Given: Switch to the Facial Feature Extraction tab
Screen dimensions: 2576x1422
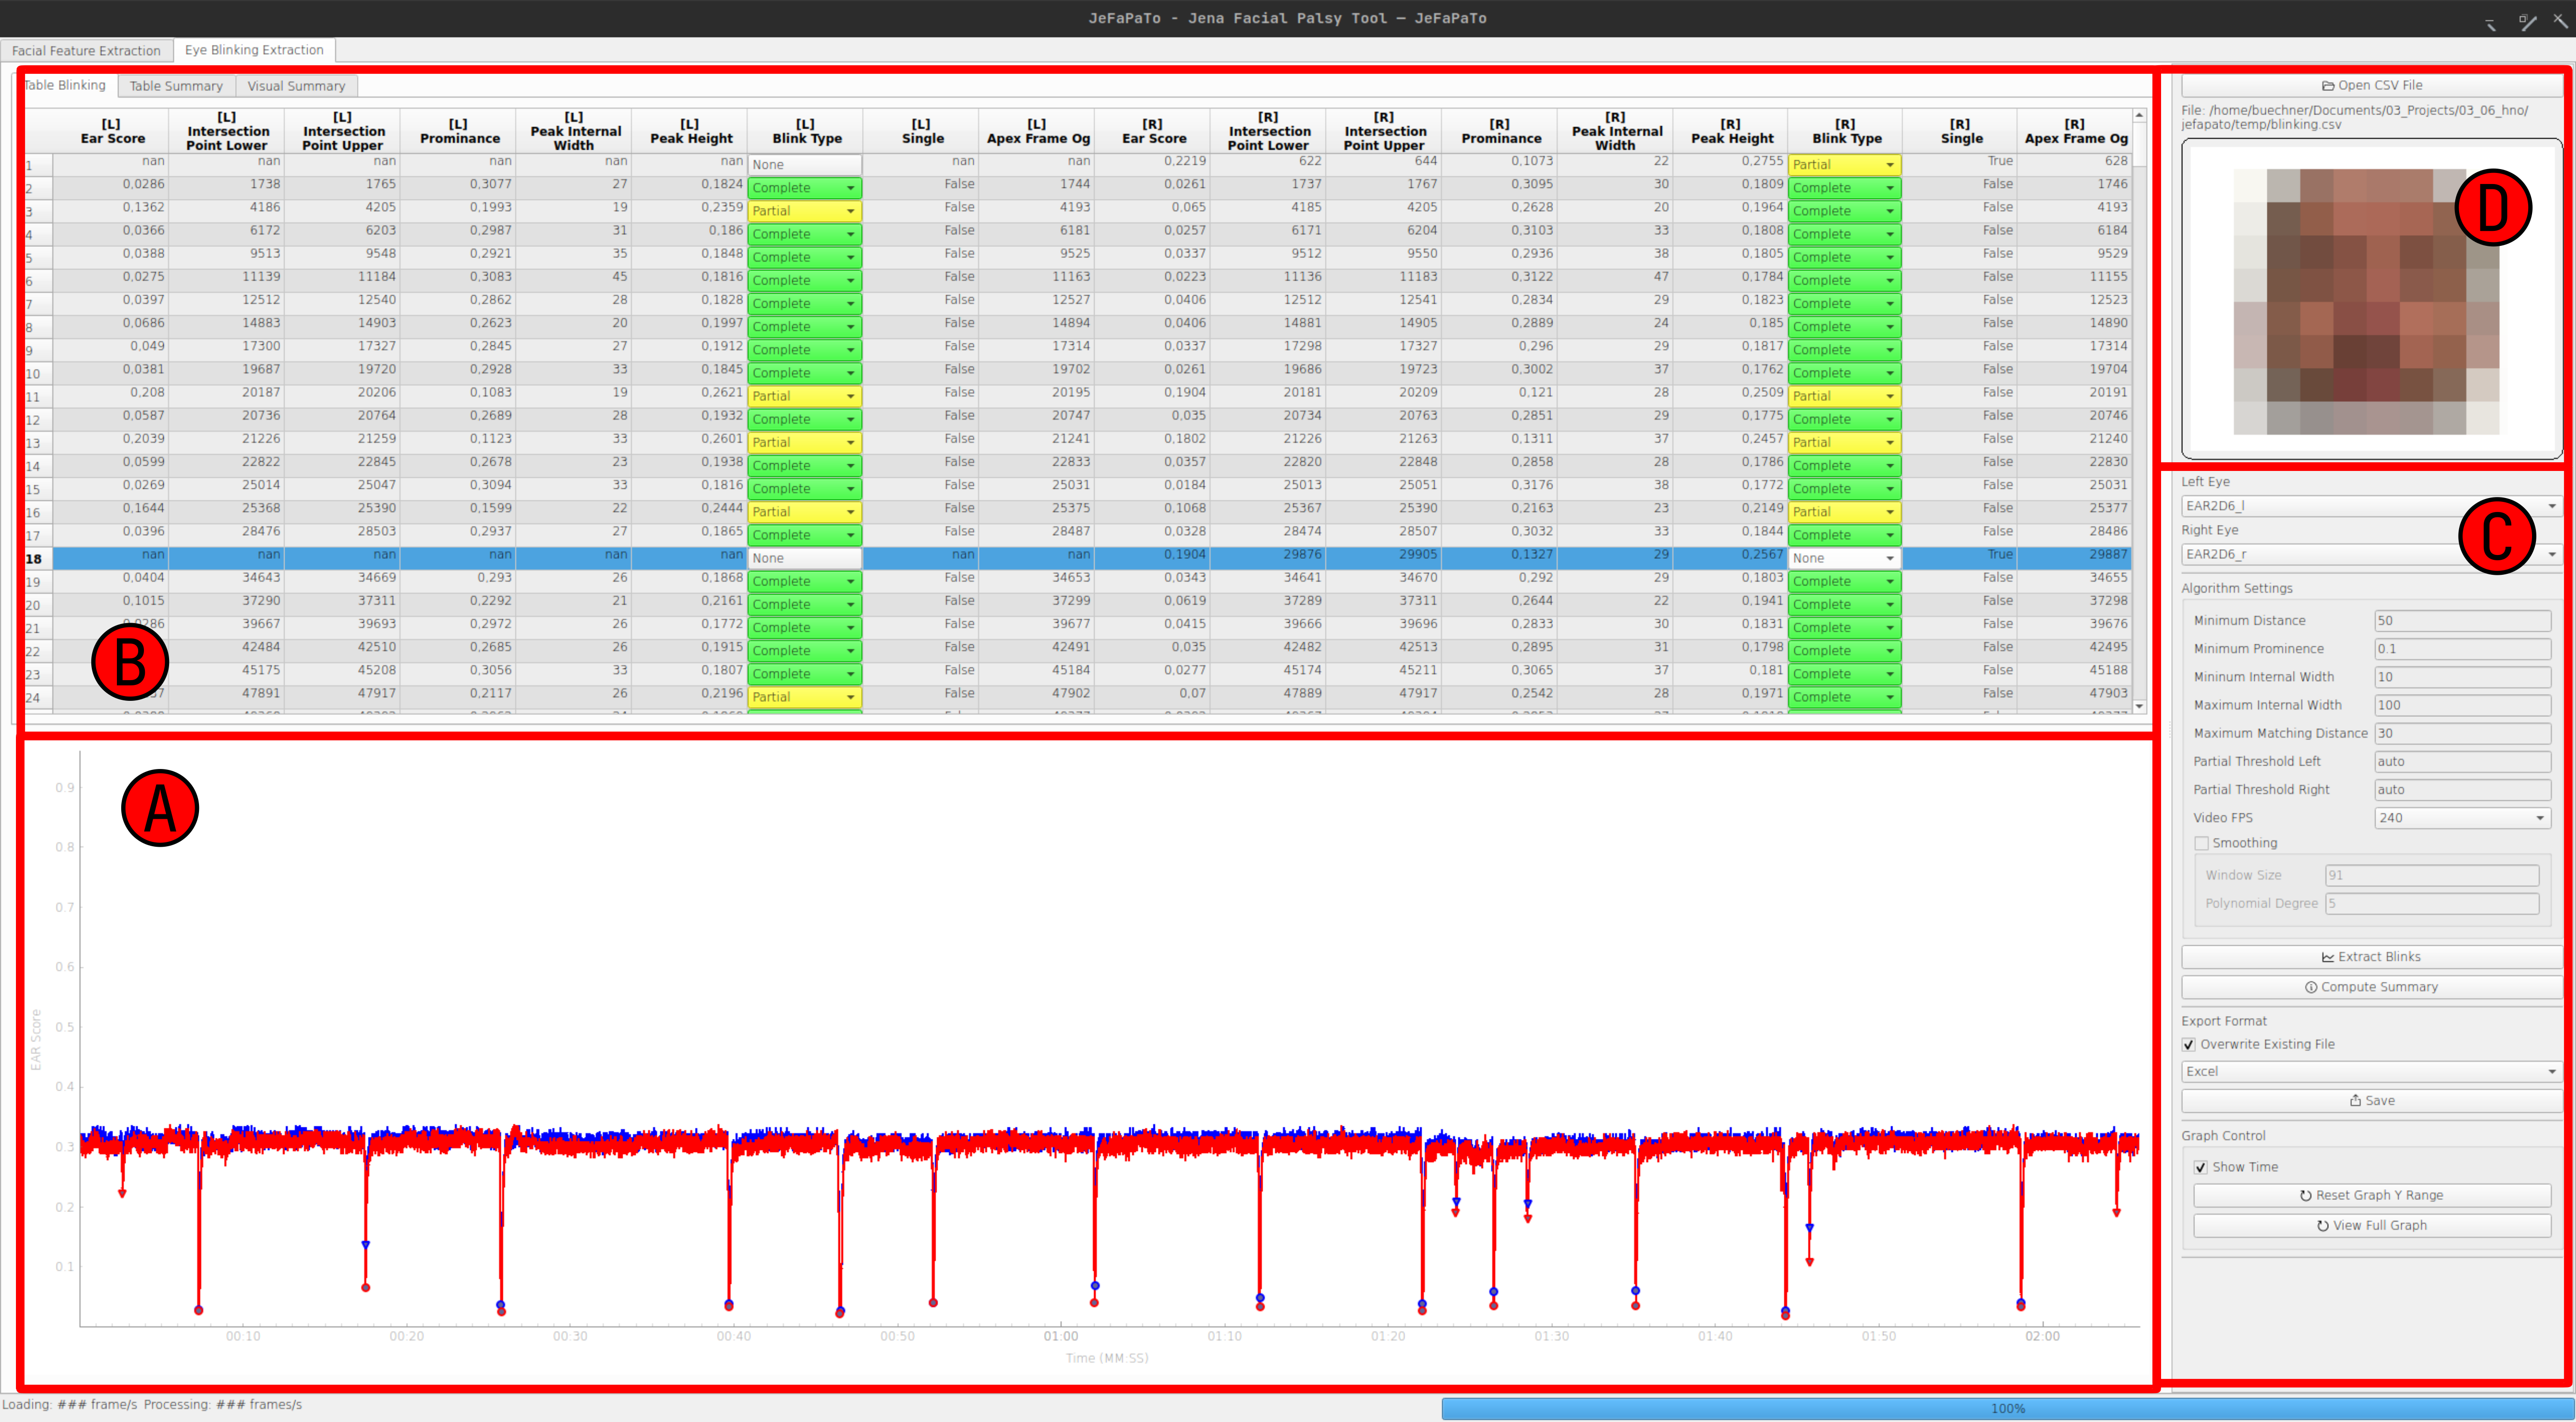Looking at the screenshot, I should coord(86,50).
